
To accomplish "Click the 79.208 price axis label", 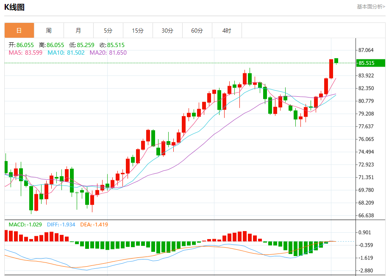I will 366,114.
